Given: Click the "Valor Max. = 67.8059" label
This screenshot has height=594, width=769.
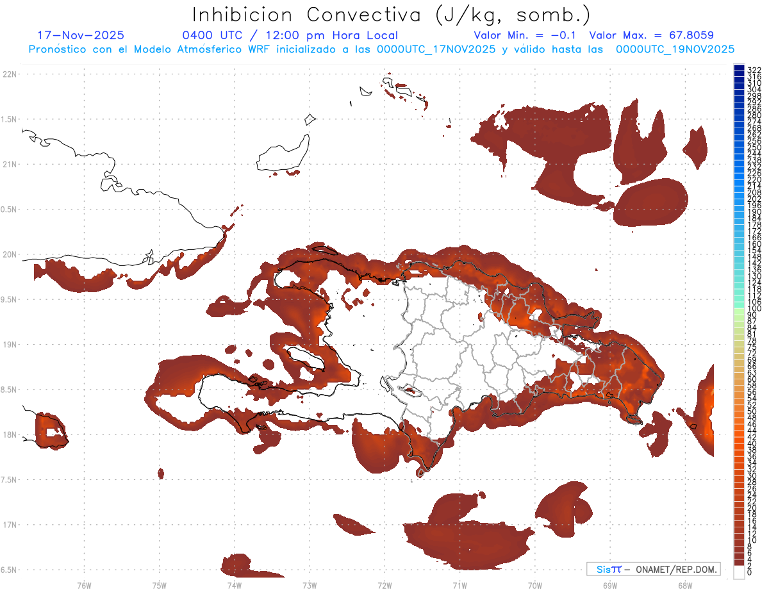Looking at the screenshot, I should [x=651, y=35].
